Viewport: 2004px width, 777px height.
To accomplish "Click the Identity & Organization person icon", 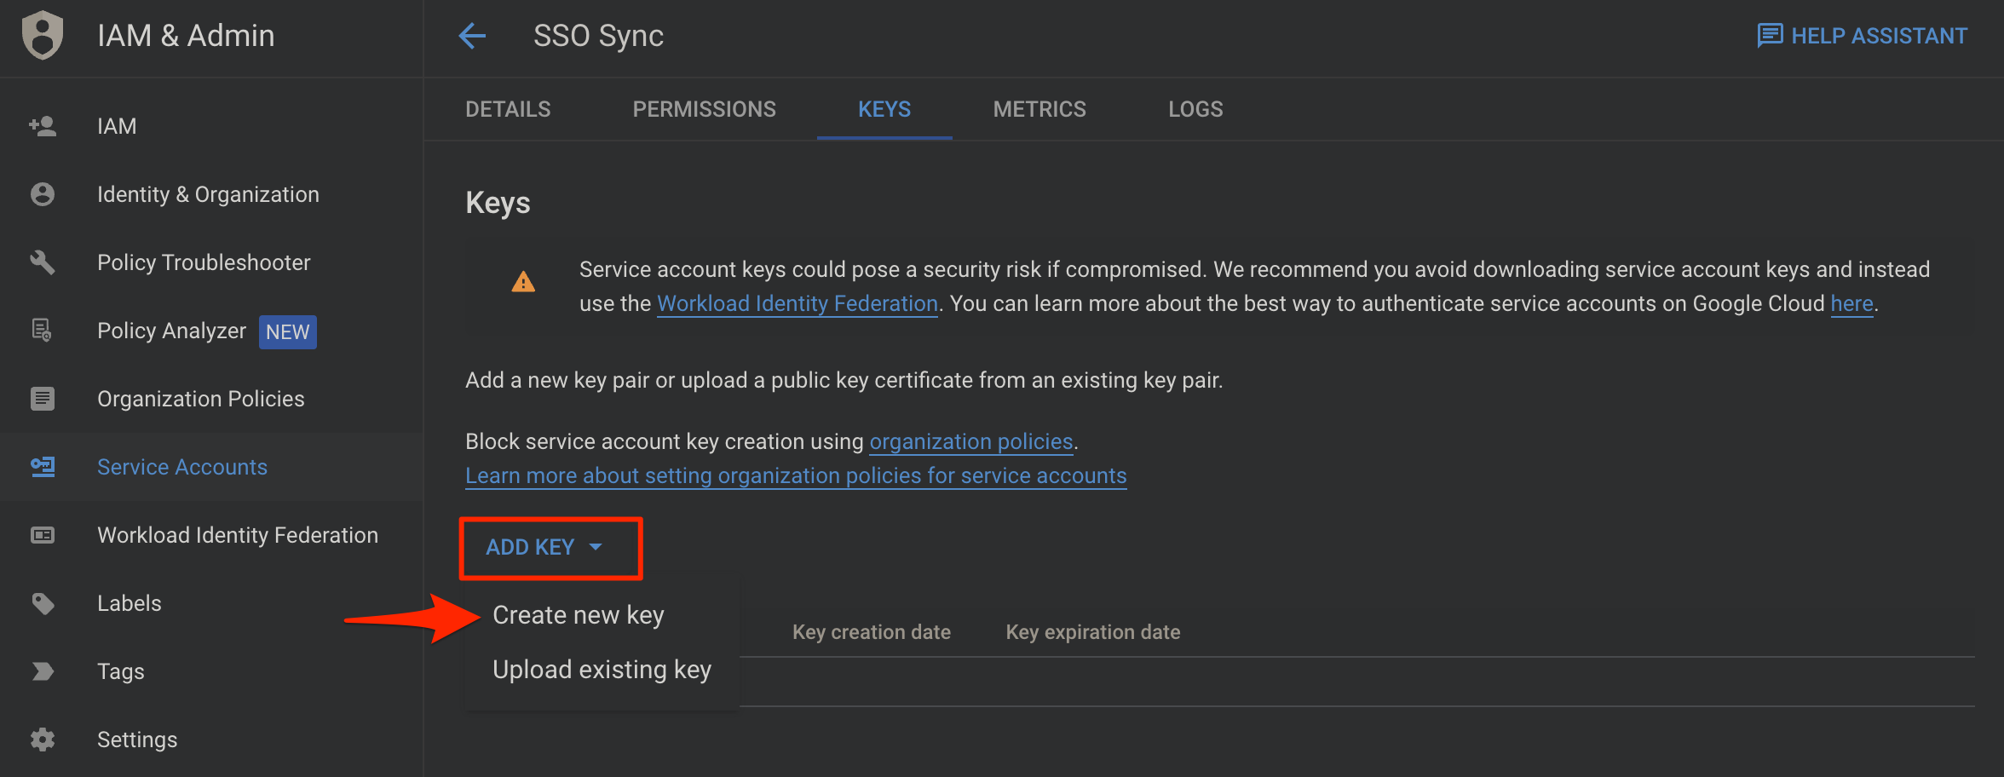I will (43, 194).
